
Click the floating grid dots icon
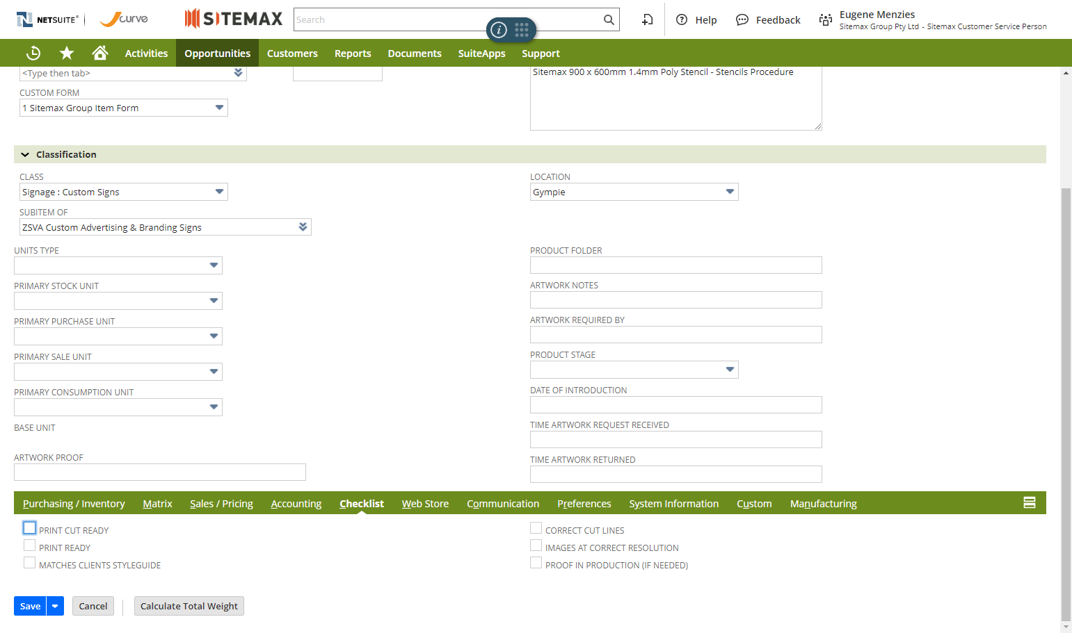(x=522, y=30)
